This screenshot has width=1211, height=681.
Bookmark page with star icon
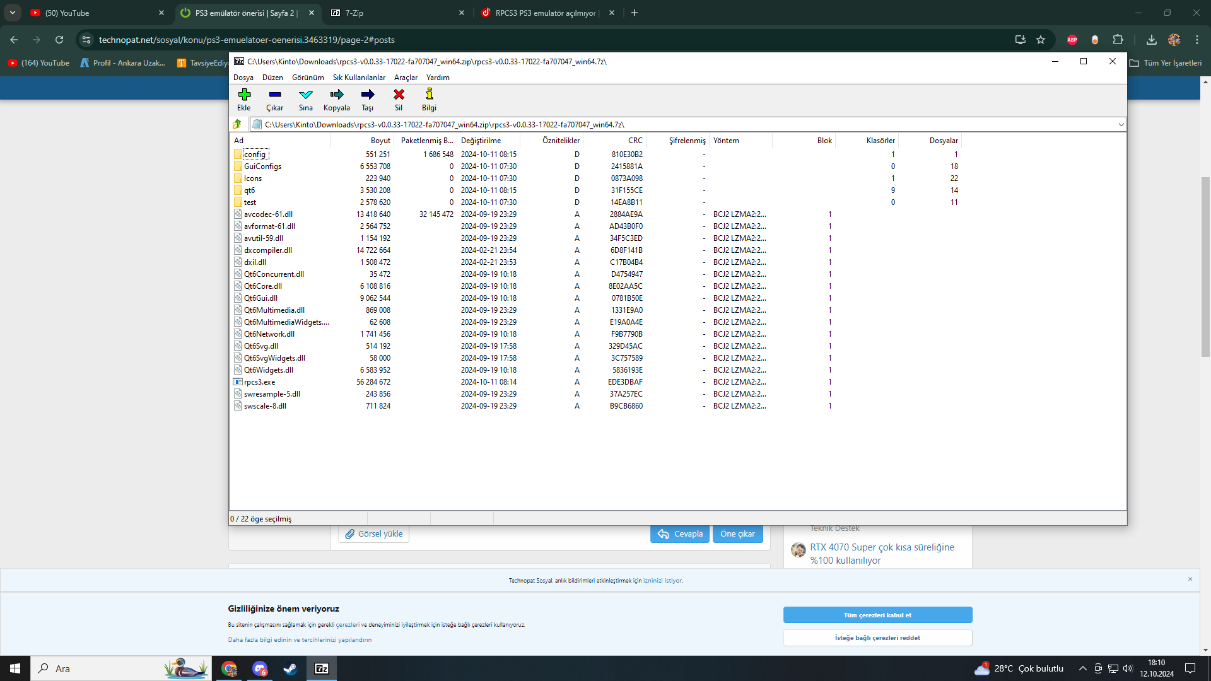(x=1041, y=40)
